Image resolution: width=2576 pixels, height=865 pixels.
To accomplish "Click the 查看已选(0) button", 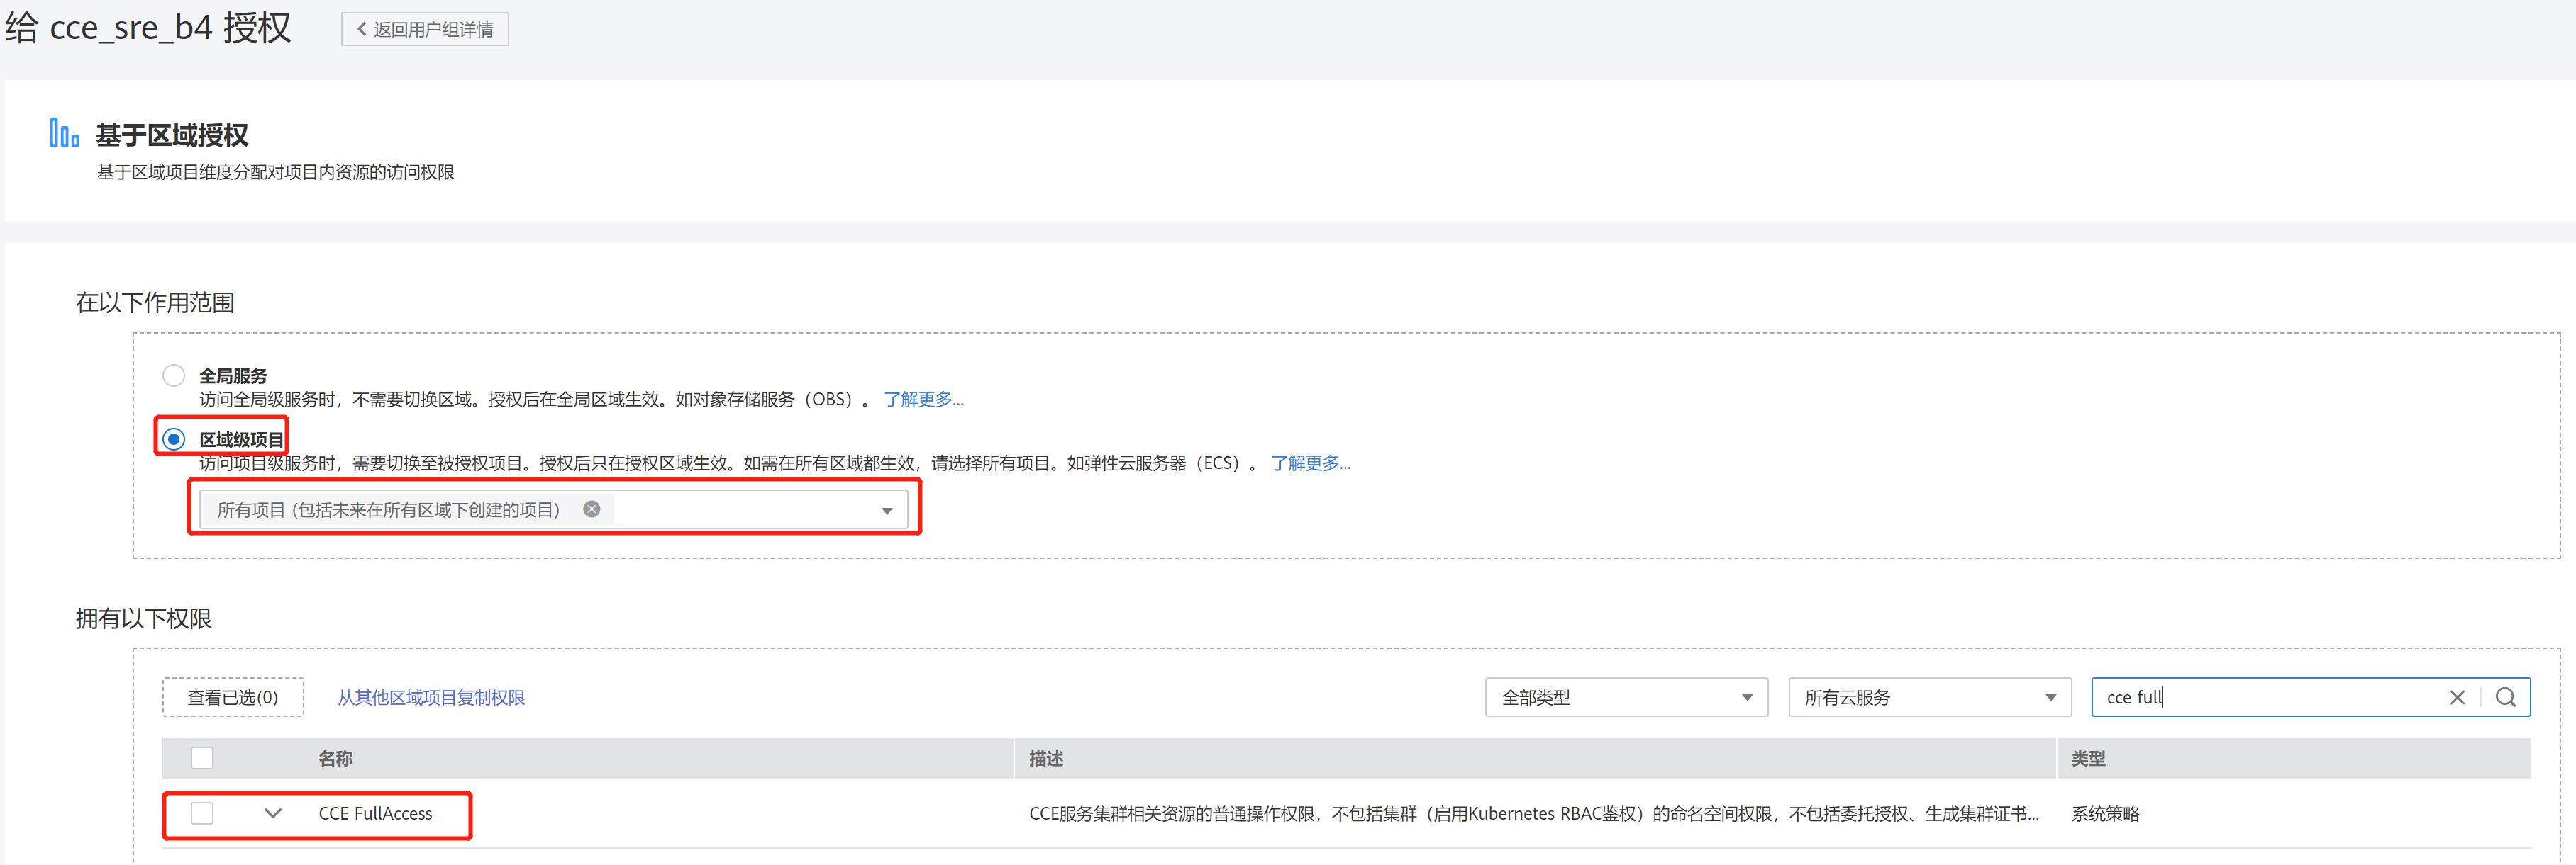I will (x=233, y=697).
